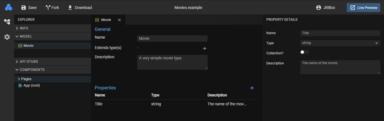This screenshot has width=384, height=121.
Task: Add a new property with plus icon
Action: 252,88
